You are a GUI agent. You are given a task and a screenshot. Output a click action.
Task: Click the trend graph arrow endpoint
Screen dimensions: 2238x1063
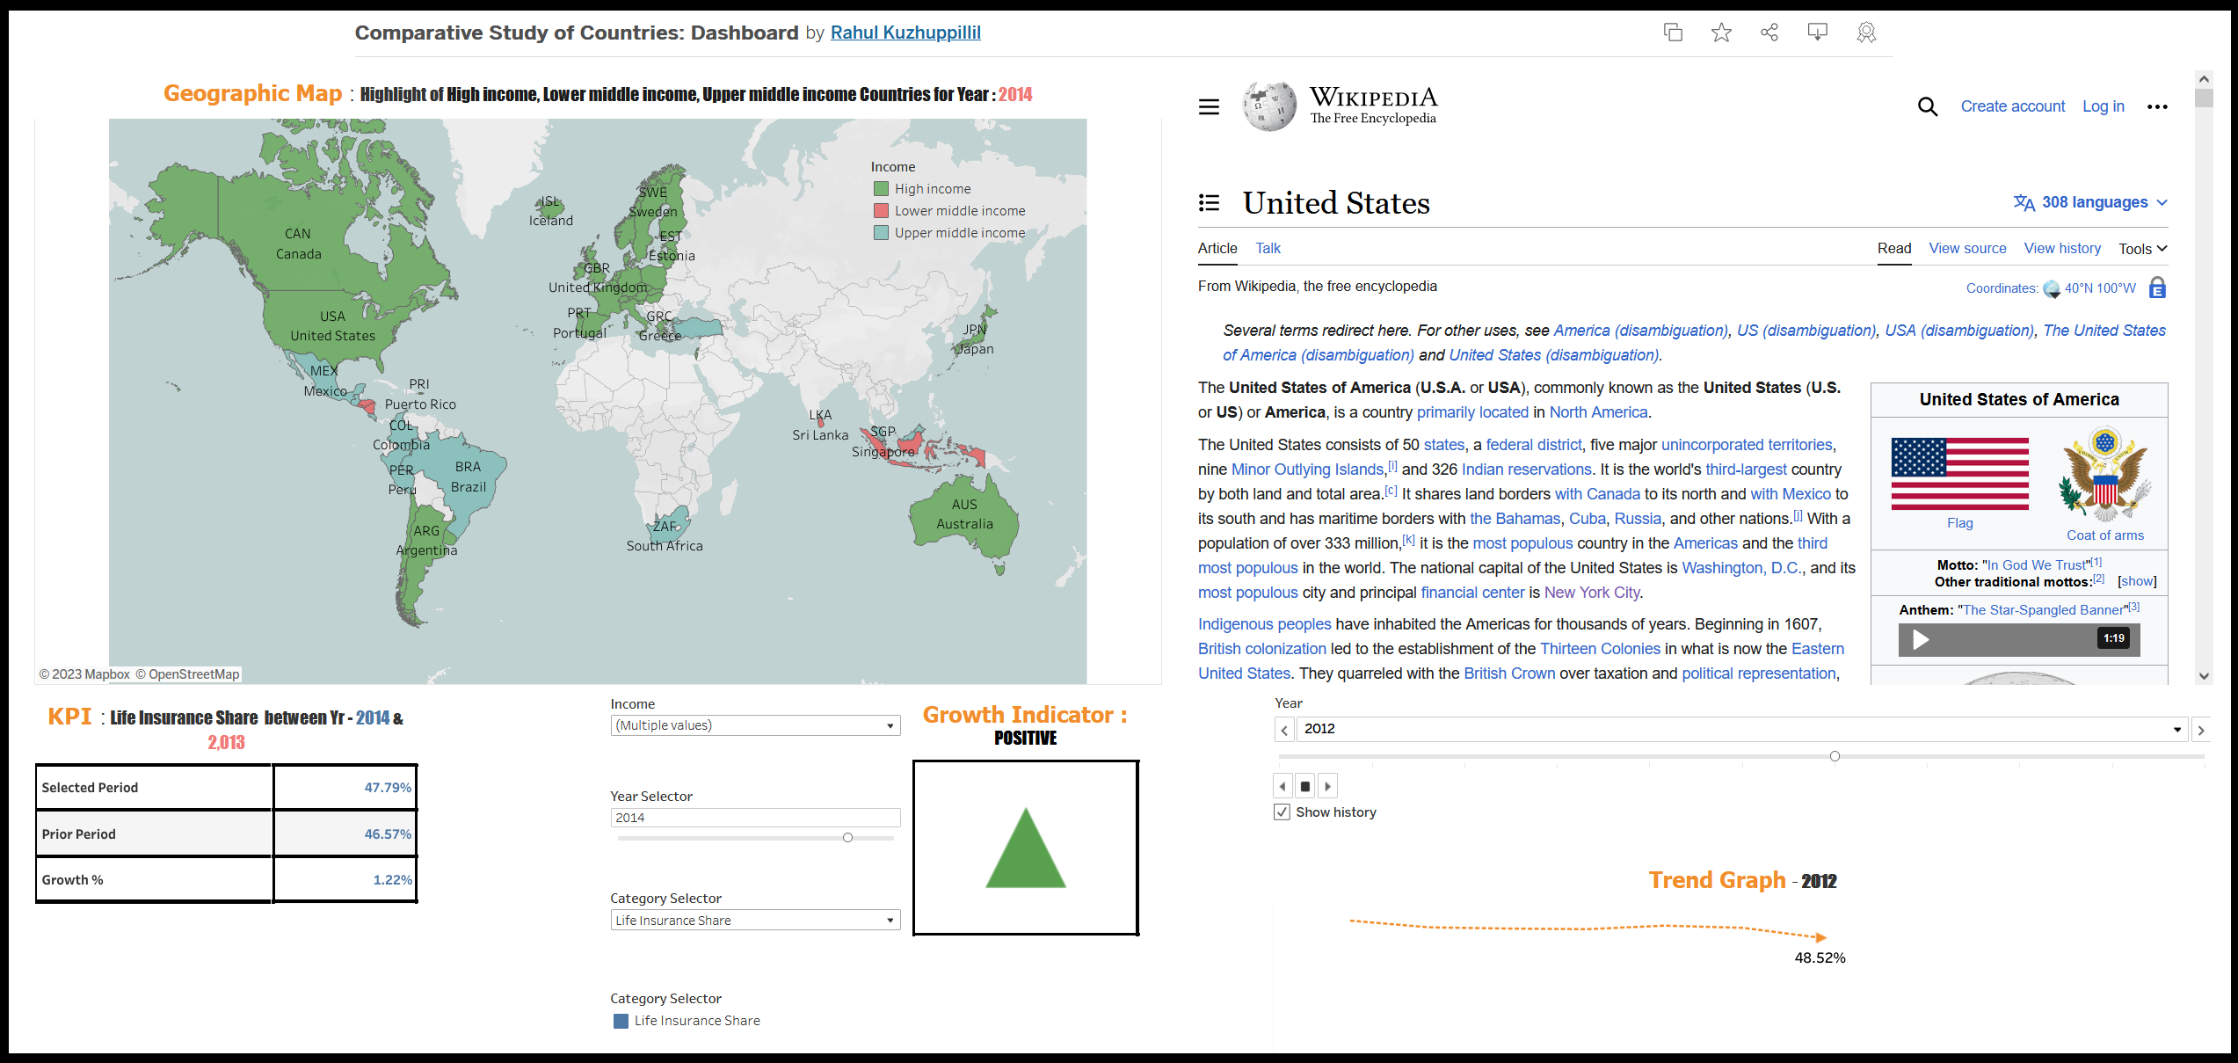[1821, 938]
